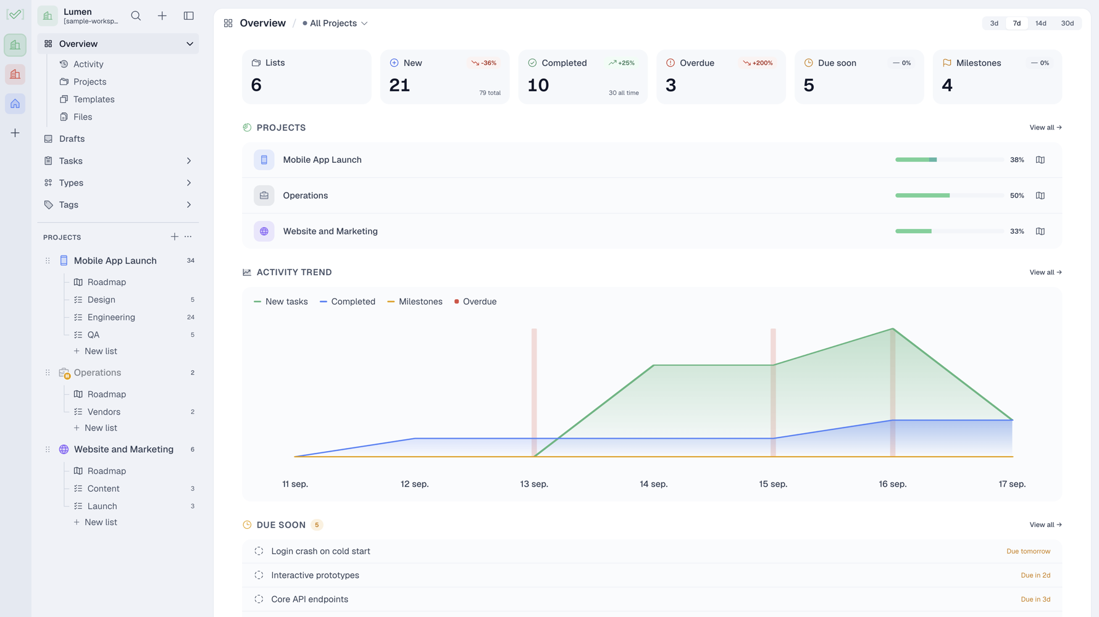Mark Login crash on cold start complete
Screen dimensions: 1099x617
[259, 551]
